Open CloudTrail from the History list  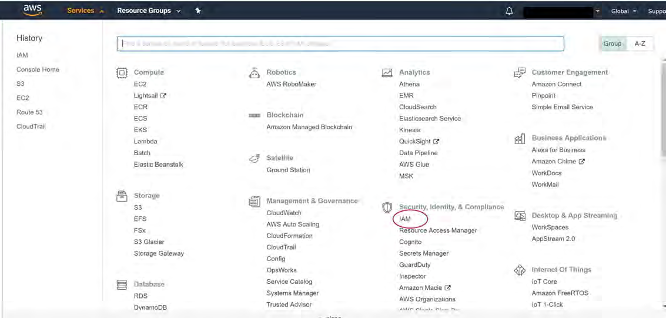pyautogui.click(x=31, y=126)
